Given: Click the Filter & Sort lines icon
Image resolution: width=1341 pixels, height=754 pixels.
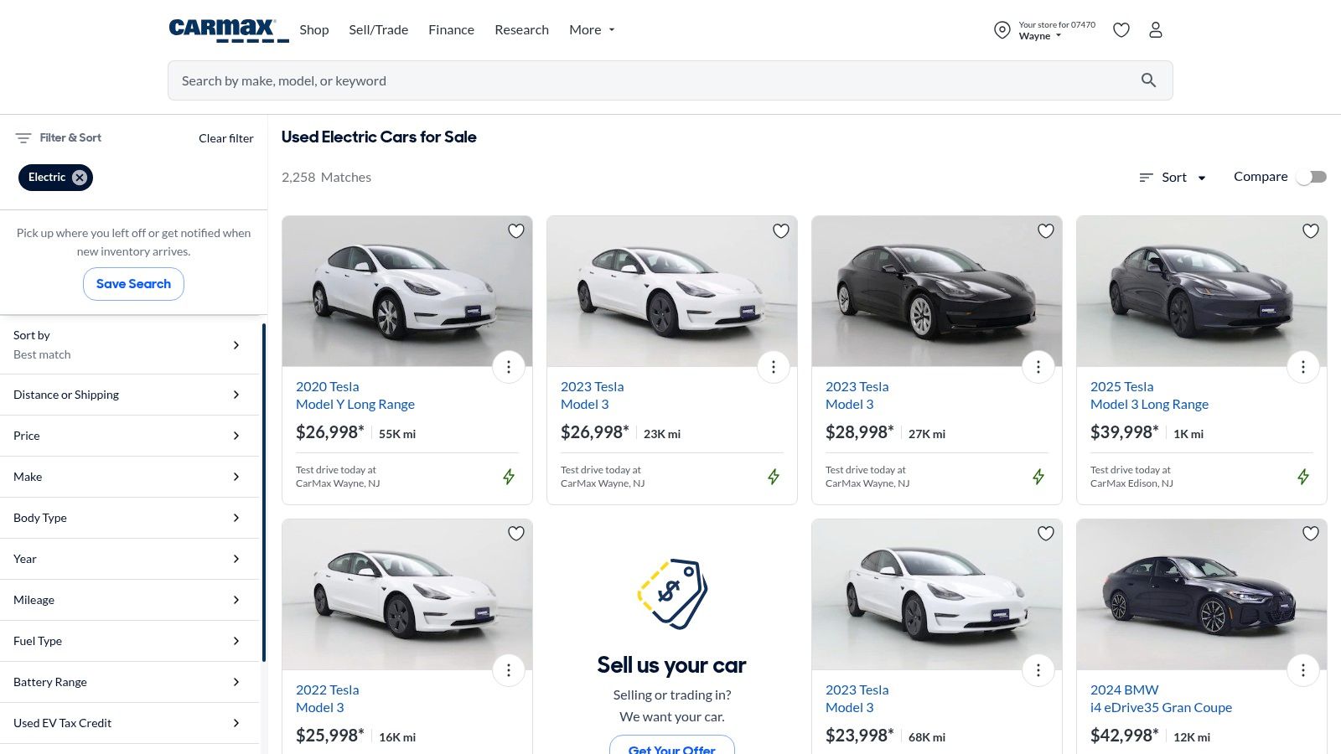Looking at the screenshot, I should click(x=23, y=137).
